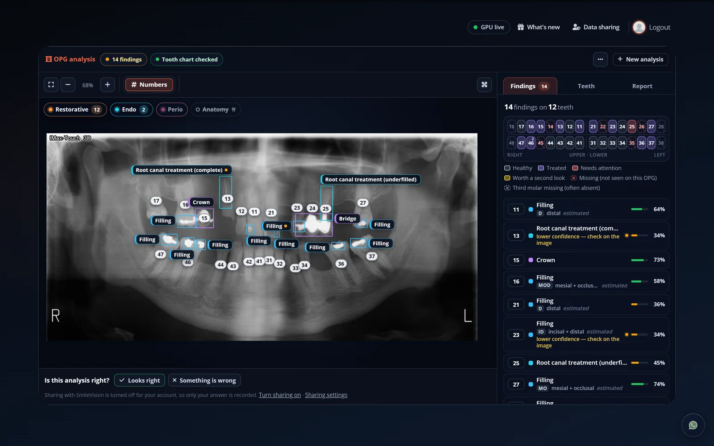Screen dimensions: 714x446
Task: Report Something is wrong
Action: pos(204,380)
